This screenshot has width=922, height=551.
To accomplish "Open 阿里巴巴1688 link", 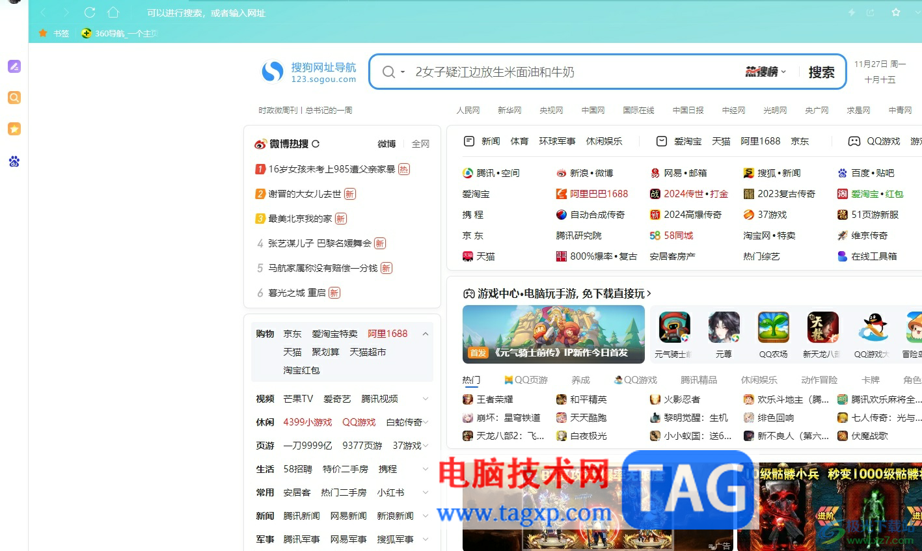I will pos(592,194).
